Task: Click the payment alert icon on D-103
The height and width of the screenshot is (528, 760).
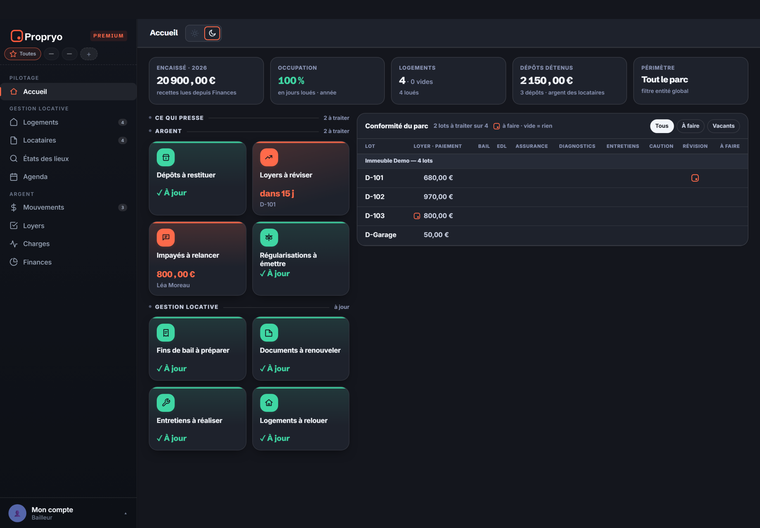Action: click(417, 216)
